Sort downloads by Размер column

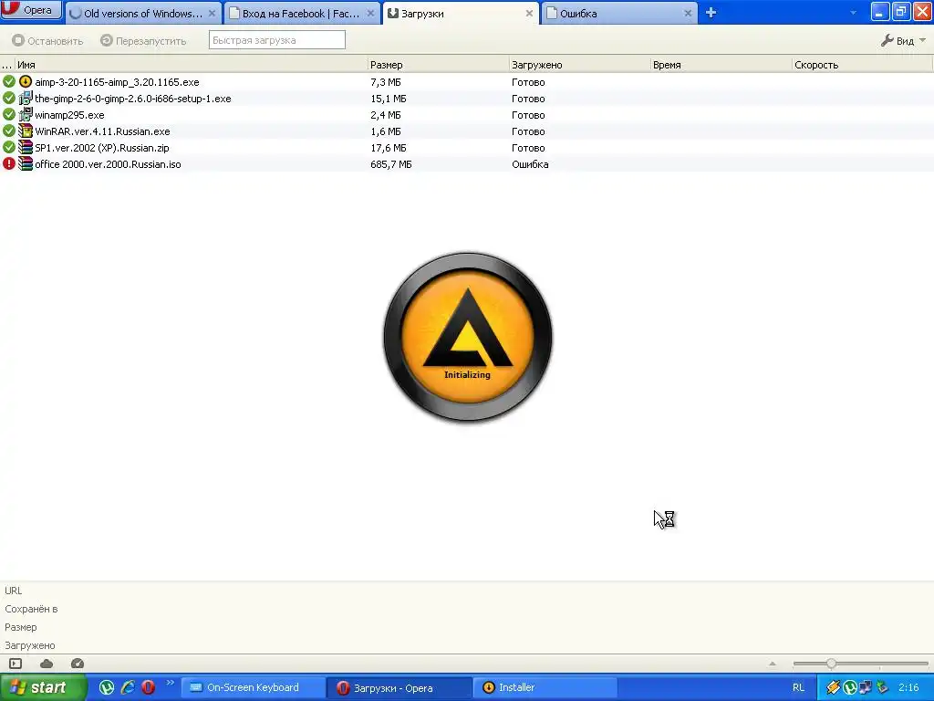438,65
